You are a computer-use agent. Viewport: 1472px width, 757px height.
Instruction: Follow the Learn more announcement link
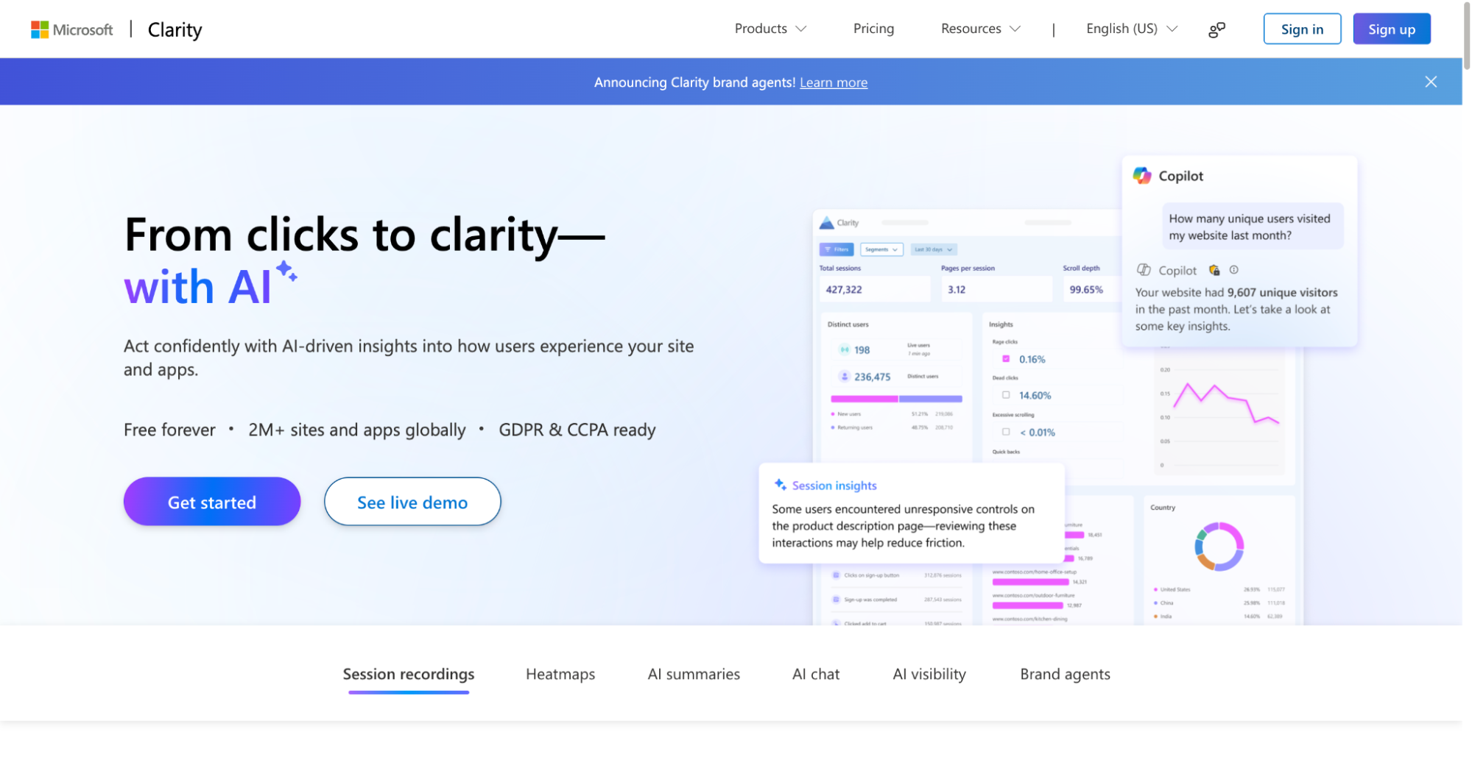pos(834,82)
